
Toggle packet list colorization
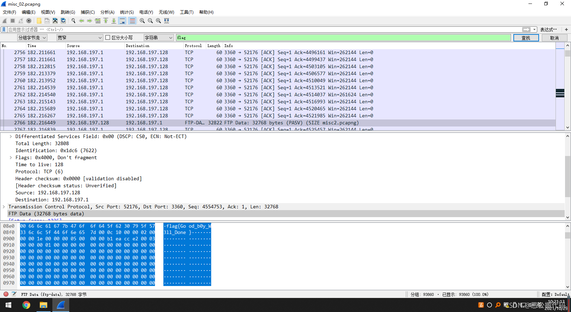(x=132, y=21)
